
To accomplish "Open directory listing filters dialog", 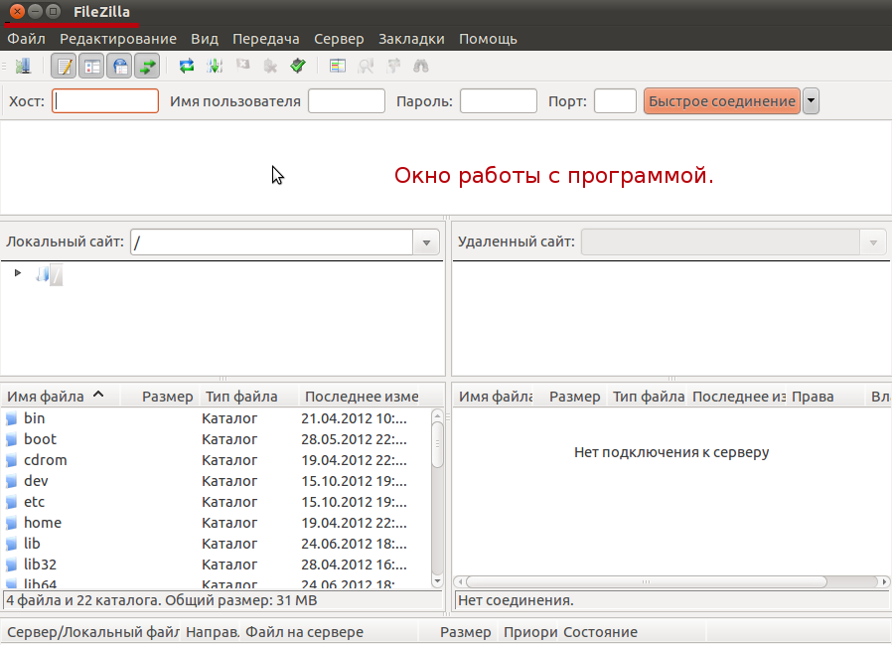I will point(338,66).
